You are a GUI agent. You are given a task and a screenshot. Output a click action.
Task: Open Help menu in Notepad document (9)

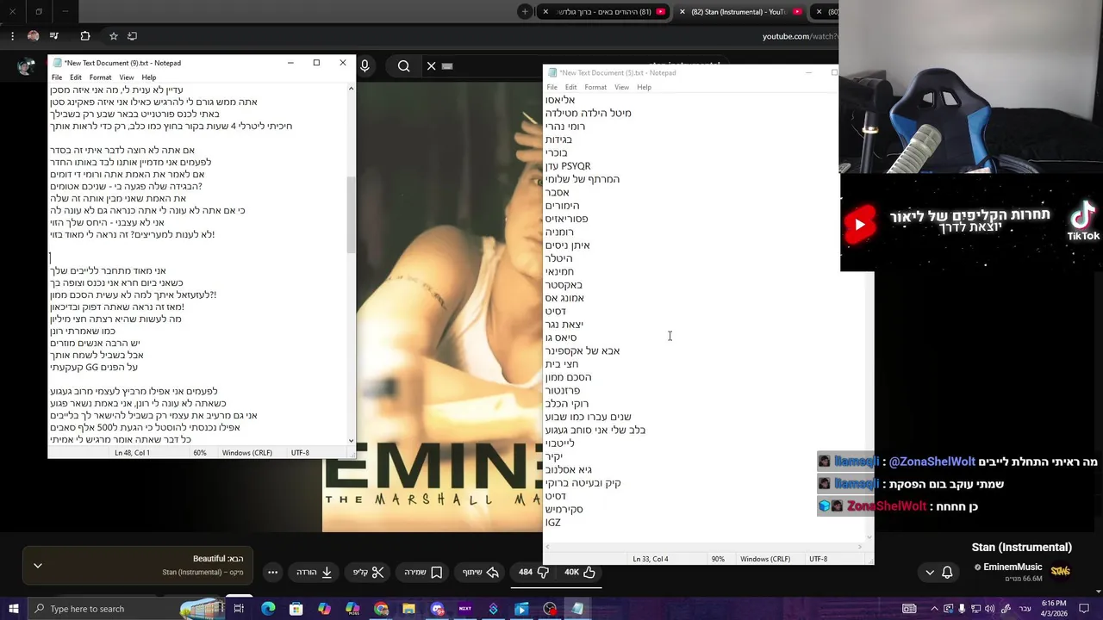click(x=149, y=77)
